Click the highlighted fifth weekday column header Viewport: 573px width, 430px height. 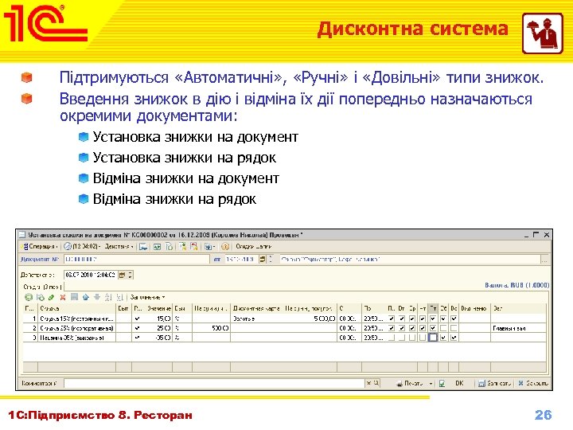pyautogui.click(x=433, y=308)
